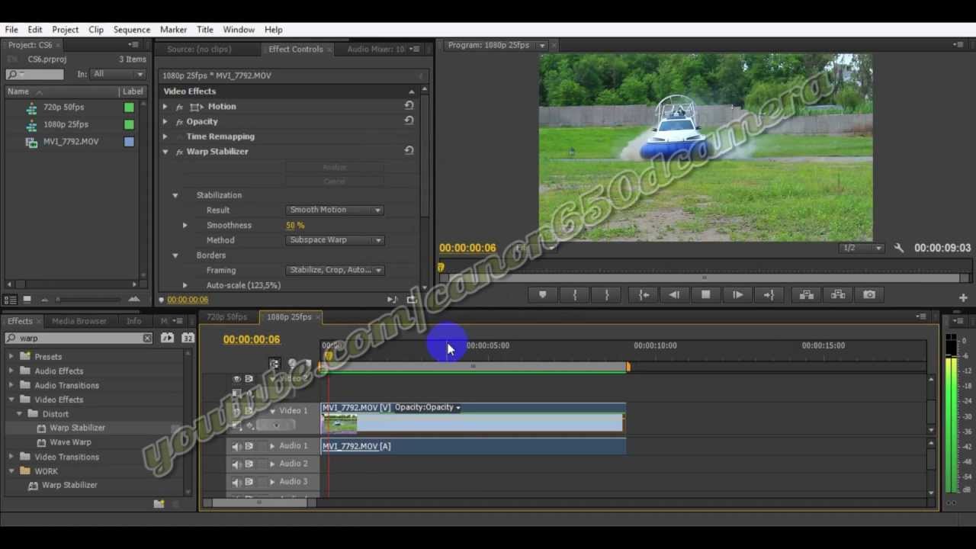The width and height of the screenshot is (976, 549).
Task: Open the Project panel menu icon
Action: 133,45
